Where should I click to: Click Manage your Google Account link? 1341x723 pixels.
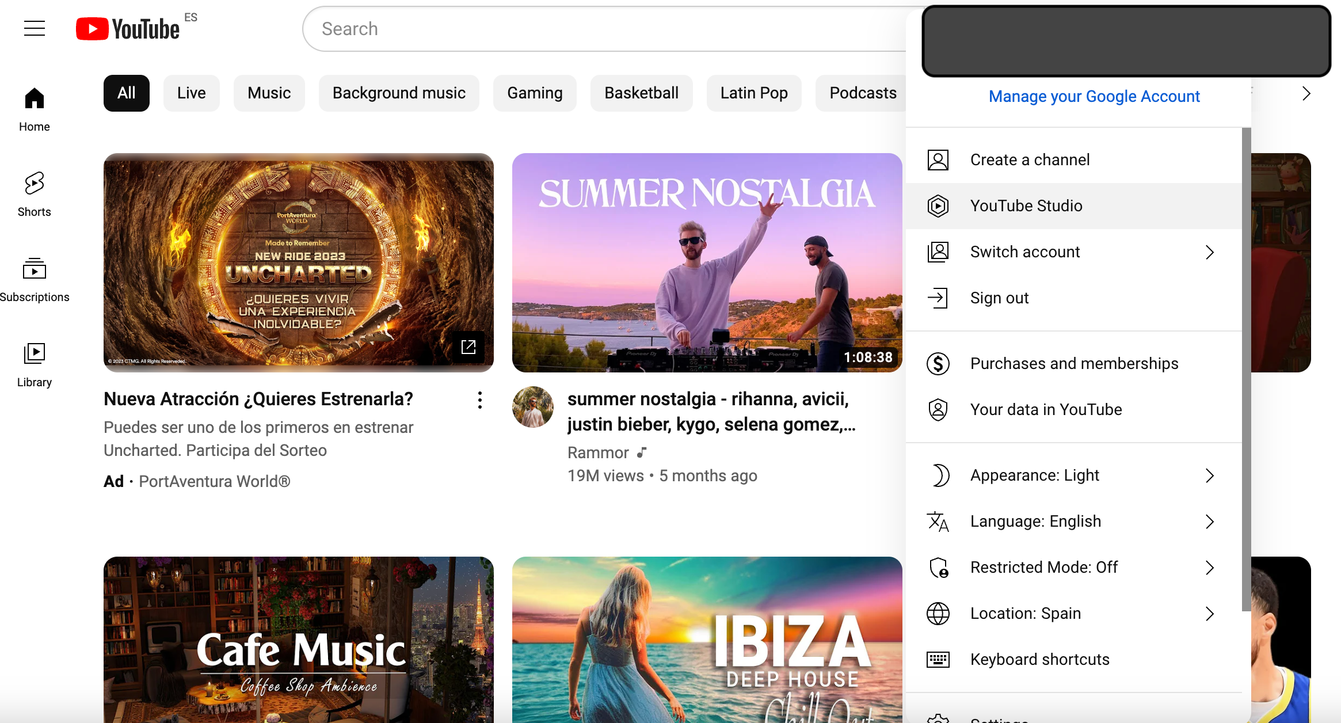tap(1094, 97)
